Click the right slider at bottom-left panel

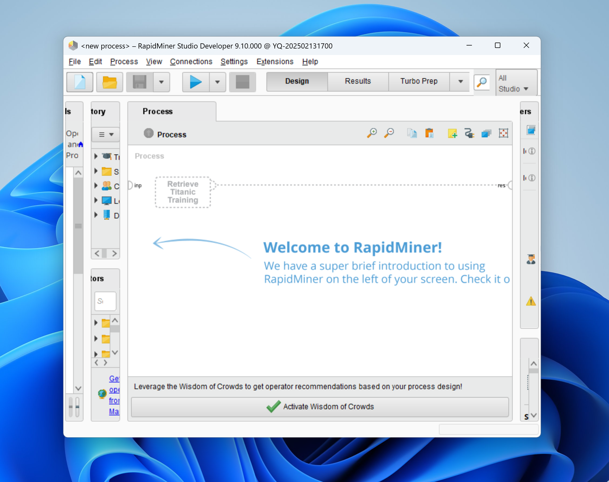pos(77,407)
